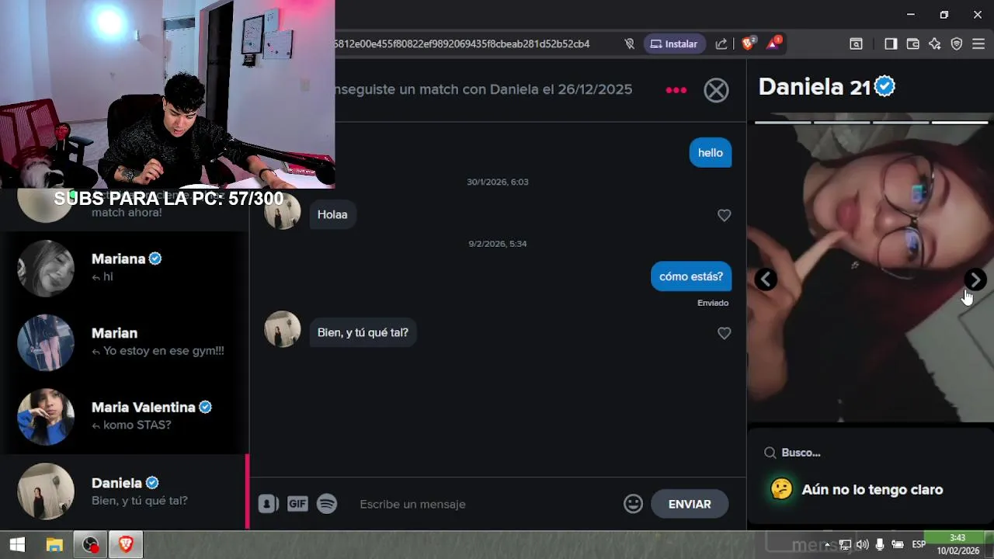Open the network tray icon
The height and width of the screenshot is (559, 994).
pyautogui.click(x=845, y=545)
